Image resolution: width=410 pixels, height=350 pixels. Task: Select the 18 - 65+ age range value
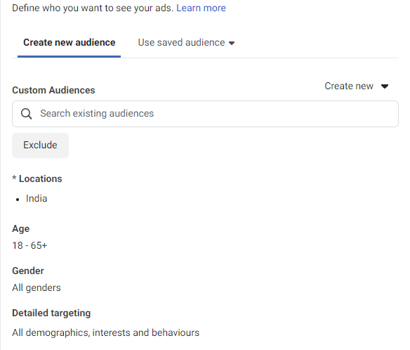pyautogui.click(x=29, y=245)
